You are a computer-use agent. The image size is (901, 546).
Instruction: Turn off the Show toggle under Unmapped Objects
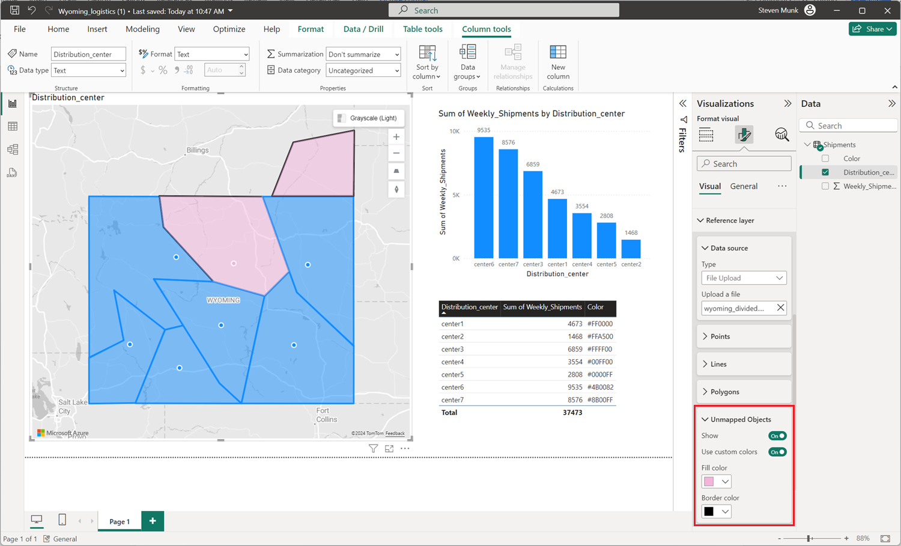pyautogui.click(x=777, y=435)
